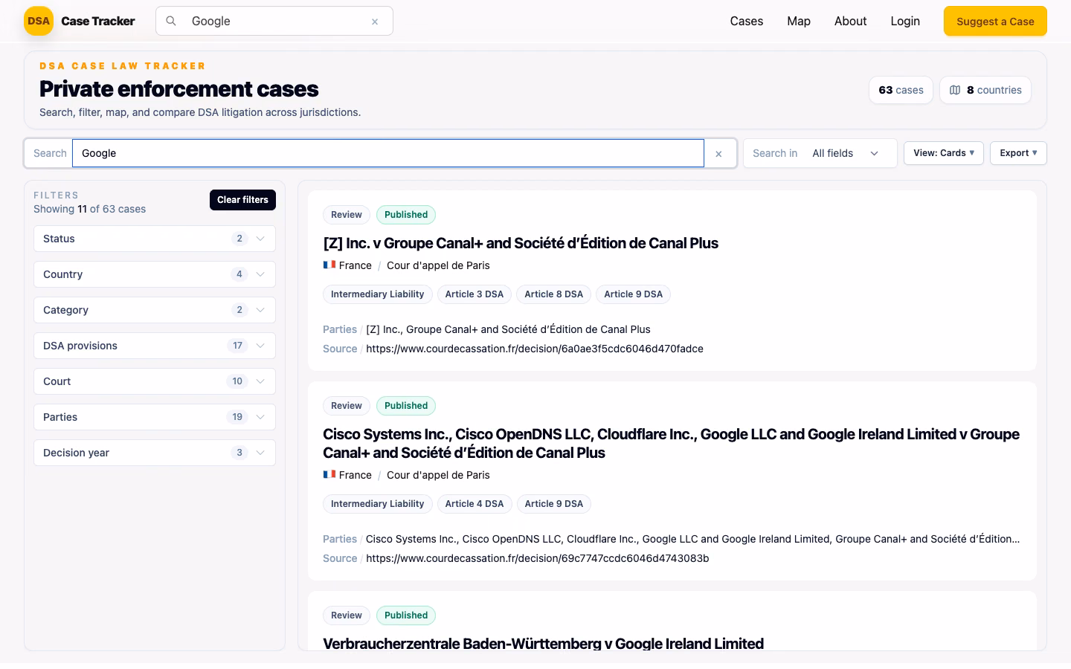Click the Review badge on [Z] Inc. case

pyautogui.click(x=347, y=215)
